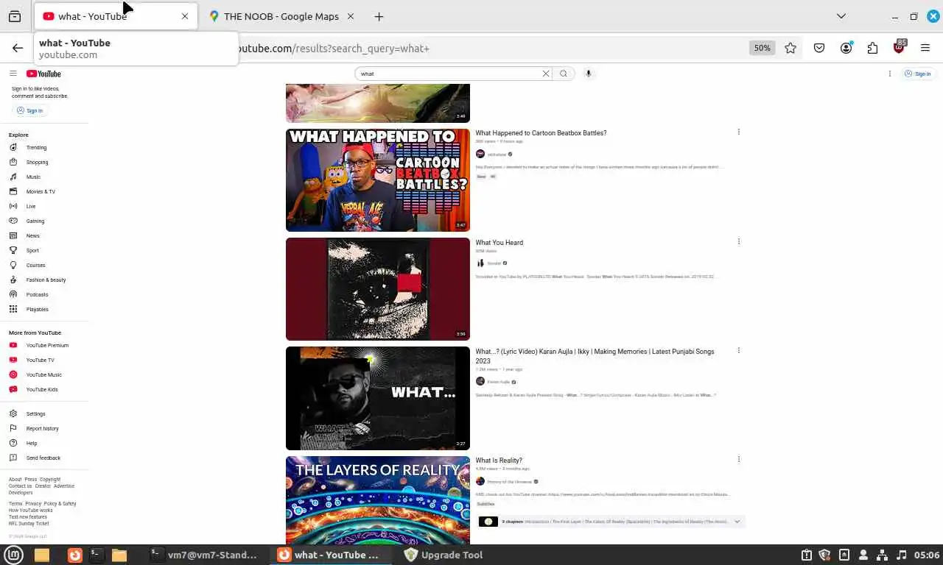Start voice search with microphone icon

point(588,74)
